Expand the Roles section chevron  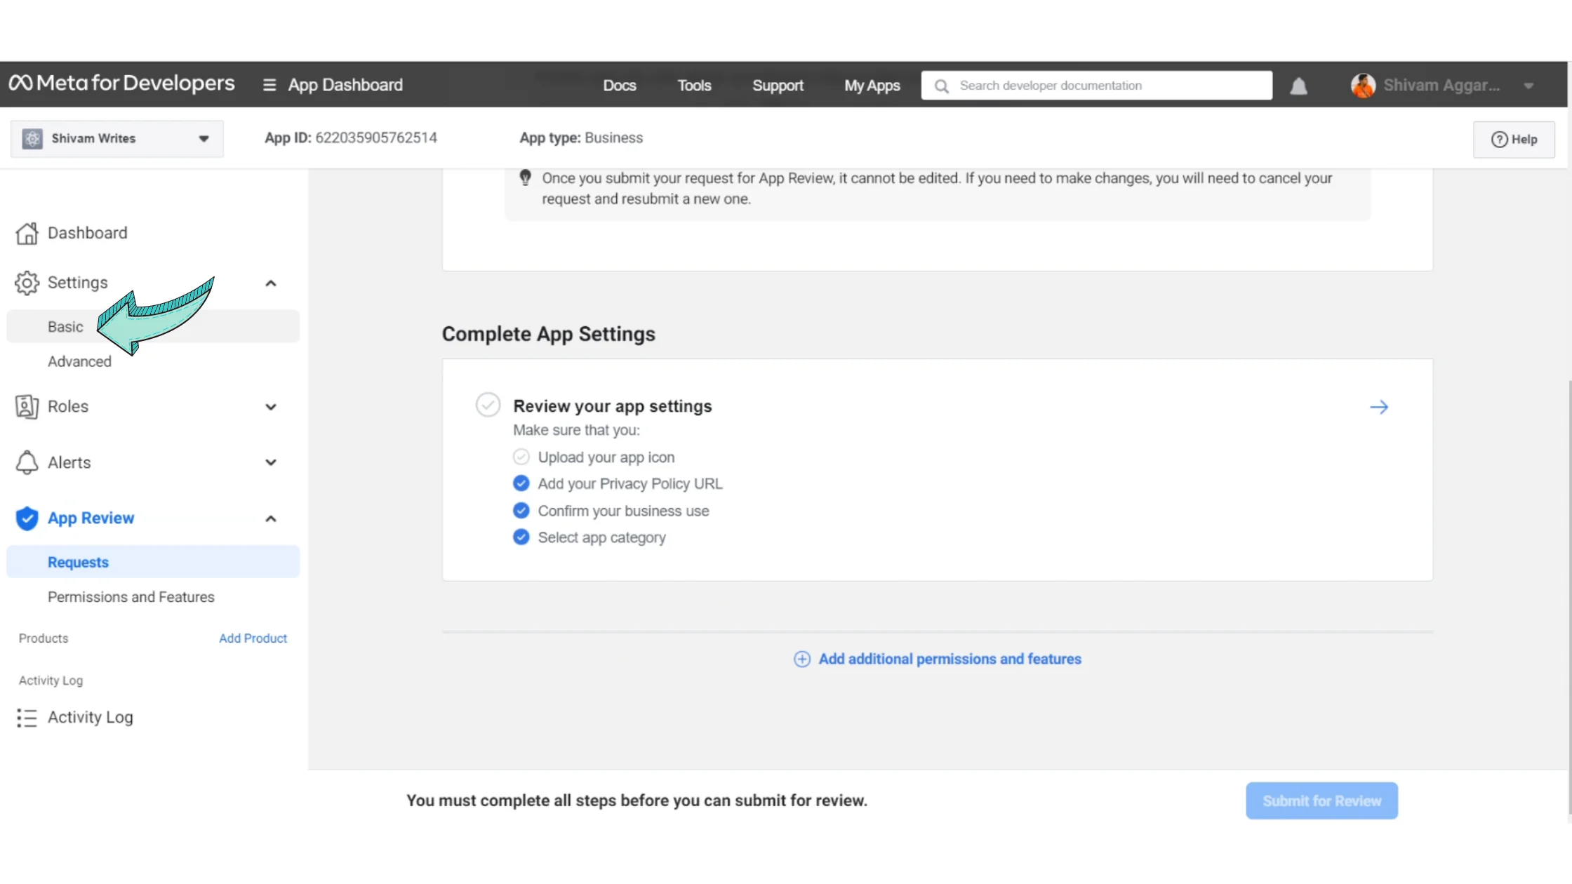(x=271, y=407)
